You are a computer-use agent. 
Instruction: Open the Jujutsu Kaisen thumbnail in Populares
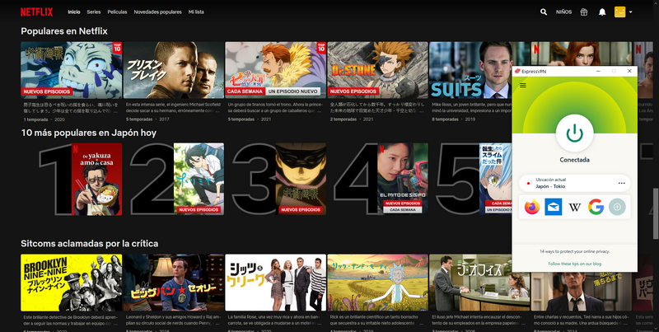point(72,70)
